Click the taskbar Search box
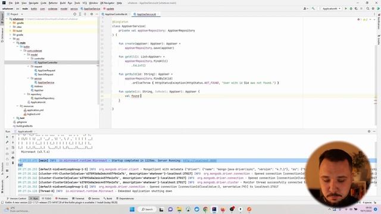 [x=147, y=209]
